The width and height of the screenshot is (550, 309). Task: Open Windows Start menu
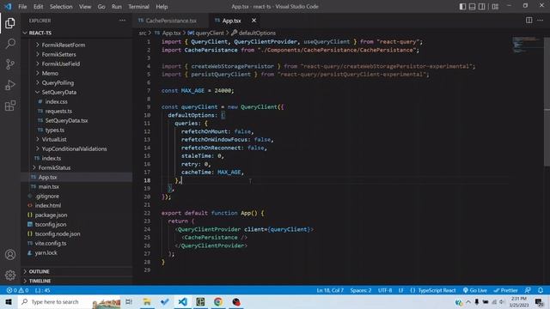[9, 301]
